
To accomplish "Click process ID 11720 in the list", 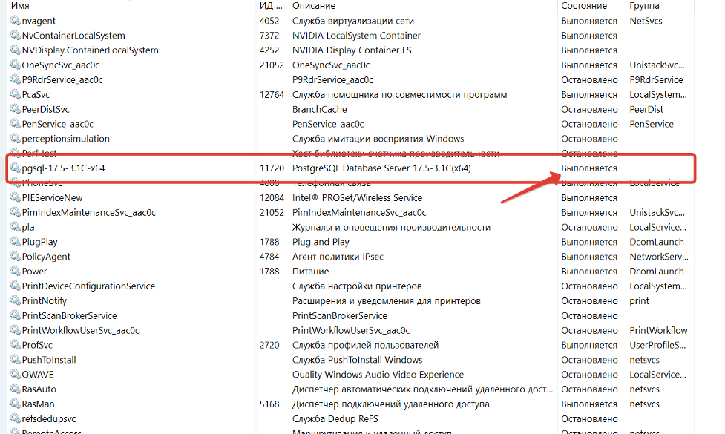I will [x=272, y=168].
